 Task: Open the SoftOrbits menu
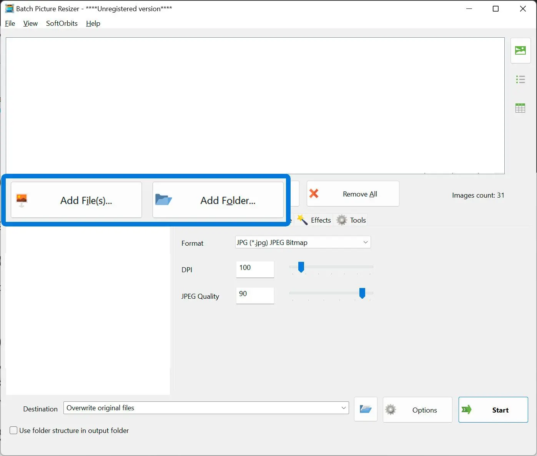(x=62, y=23)
